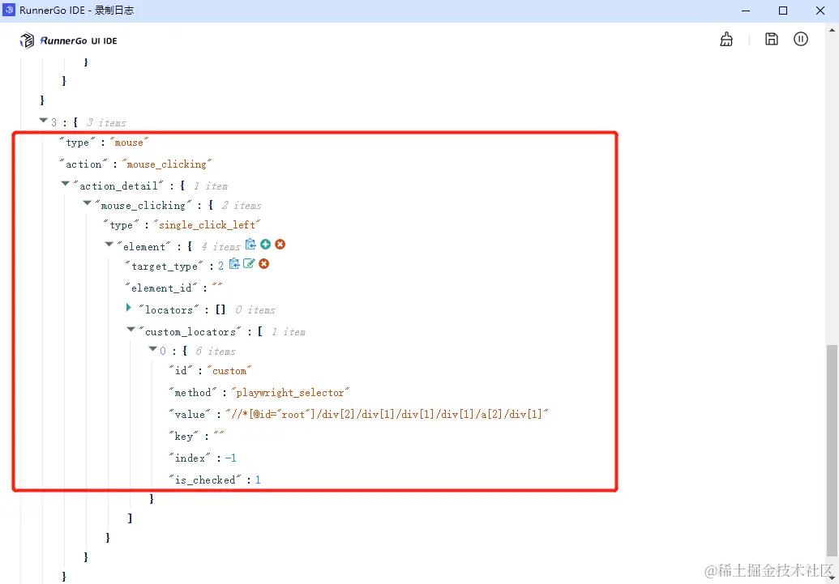The image size is (839, 584).
Task: Save the recording with the floppy icon
Action: [771, 39]
